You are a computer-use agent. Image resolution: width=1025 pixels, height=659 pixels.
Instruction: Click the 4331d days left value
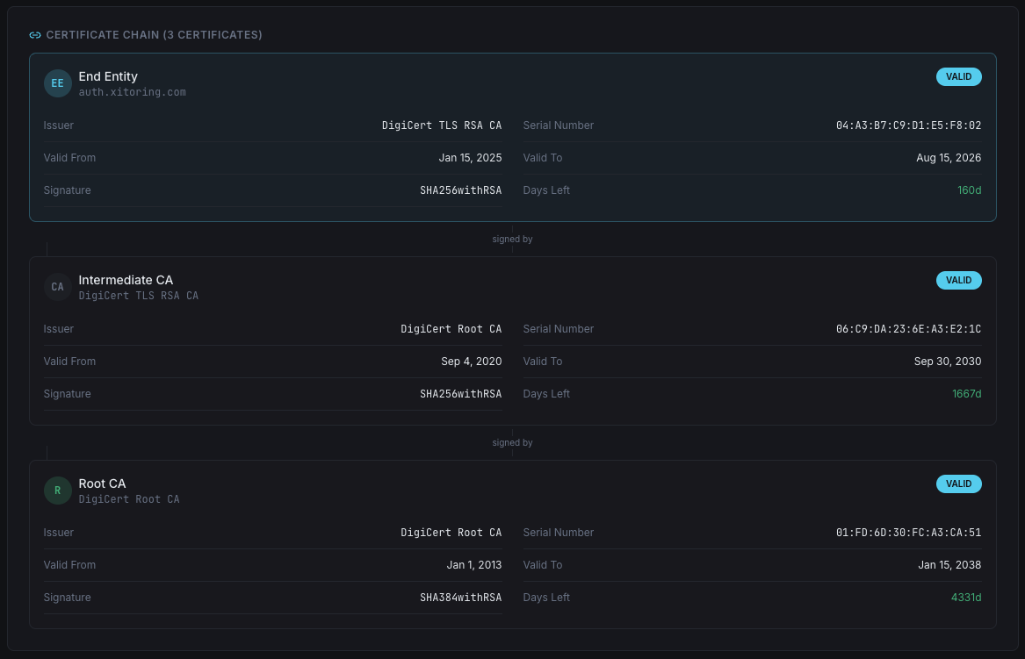(x=966, y=598)
